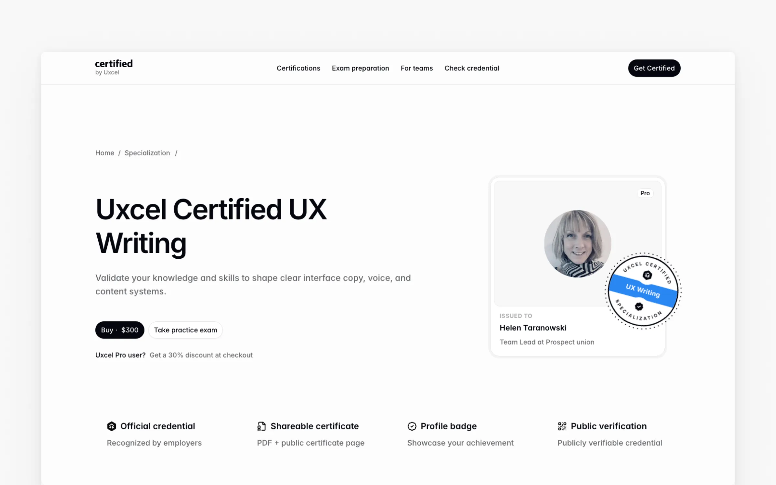Go to For teams page
This screenshot has height=485, width=776.
(416, 68)
